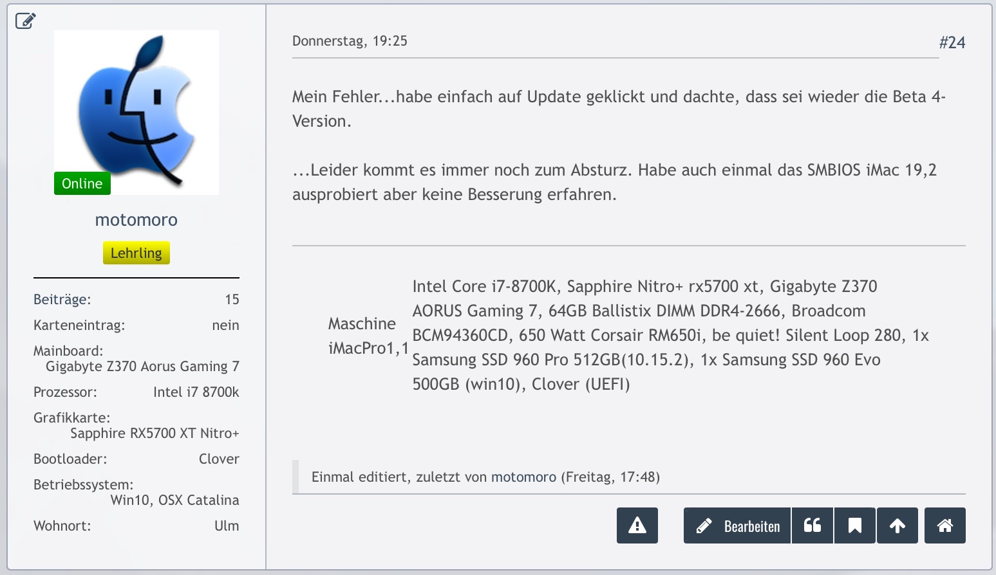This screenshot has width=996, height=575.
Task: Click the Donnerstag, 19:25 timestamp
Action: point(350,41)
